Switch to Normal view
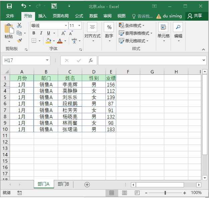The width and height of the screenshot is (209, 198). click(112, 193)
